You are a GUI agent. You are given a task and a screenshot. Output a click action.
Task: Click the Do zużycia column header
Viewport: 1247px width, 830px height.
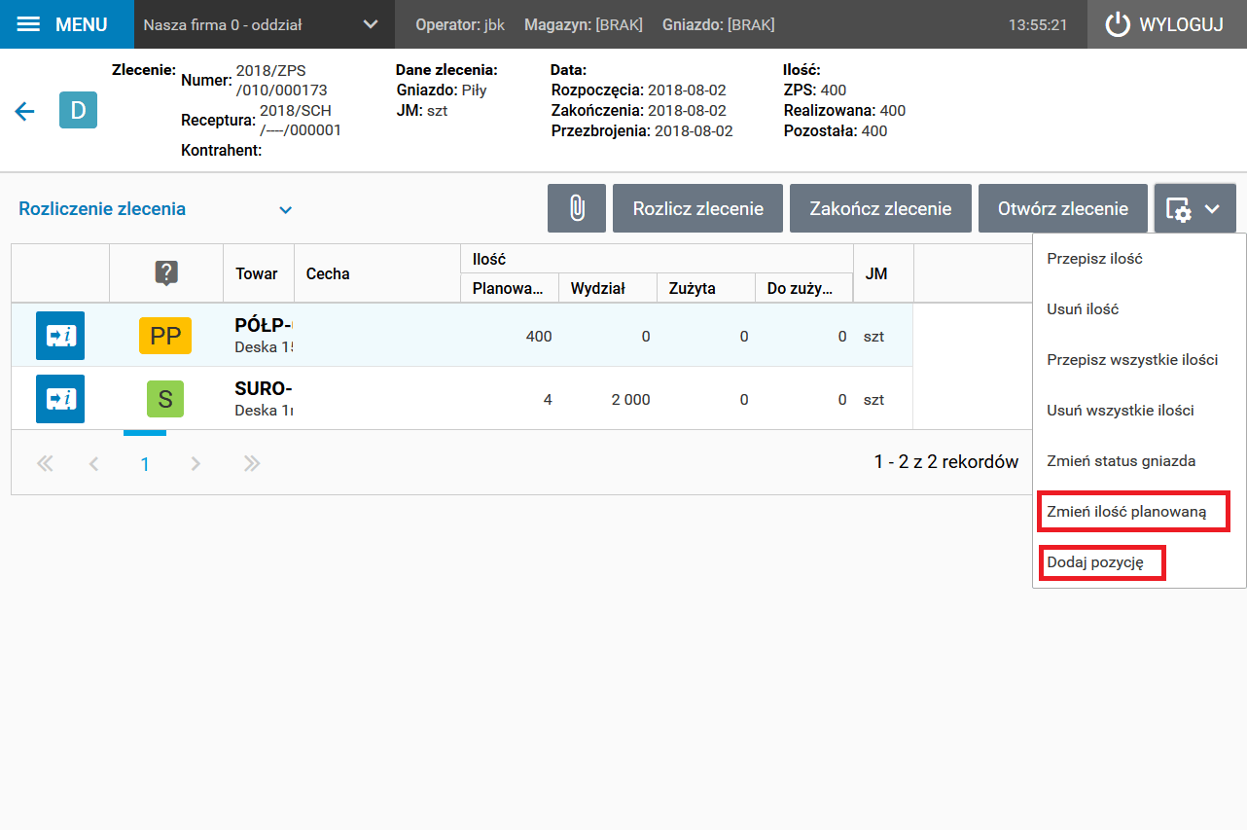[x=803, y=288]
